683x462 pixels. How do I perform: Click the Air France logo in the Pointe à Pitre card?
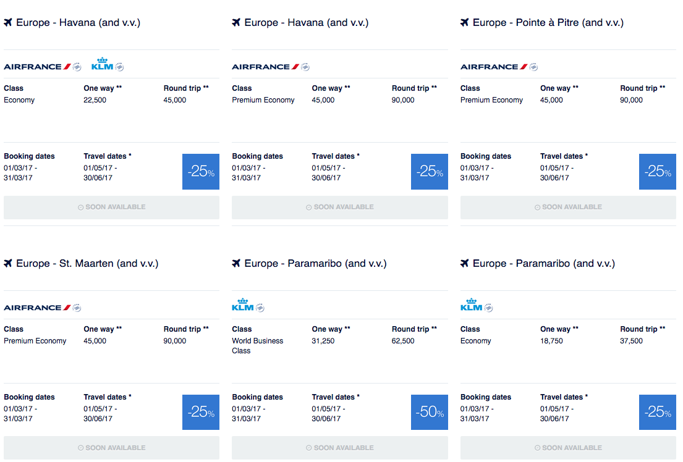pyautogui.click(x=499, y=67)
